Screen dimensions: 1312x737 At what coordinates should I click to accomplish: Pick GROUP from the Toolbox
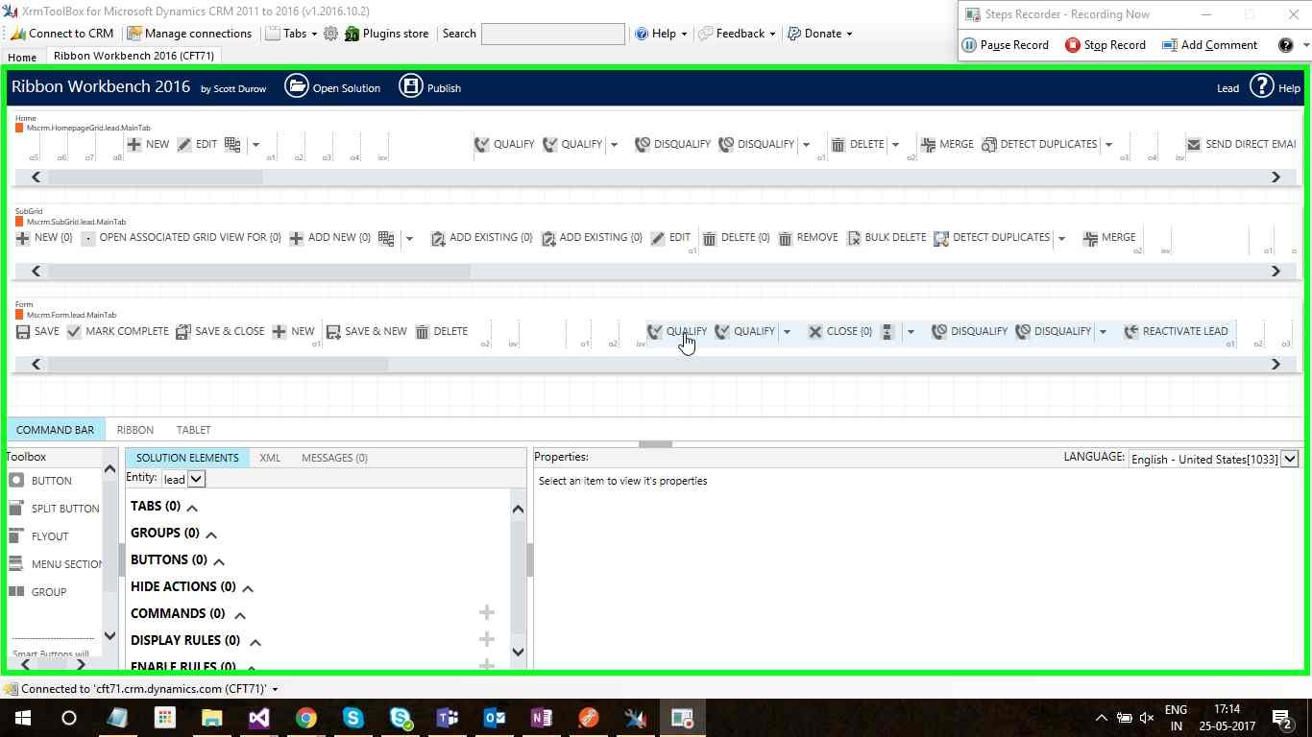tap(37, 592)
